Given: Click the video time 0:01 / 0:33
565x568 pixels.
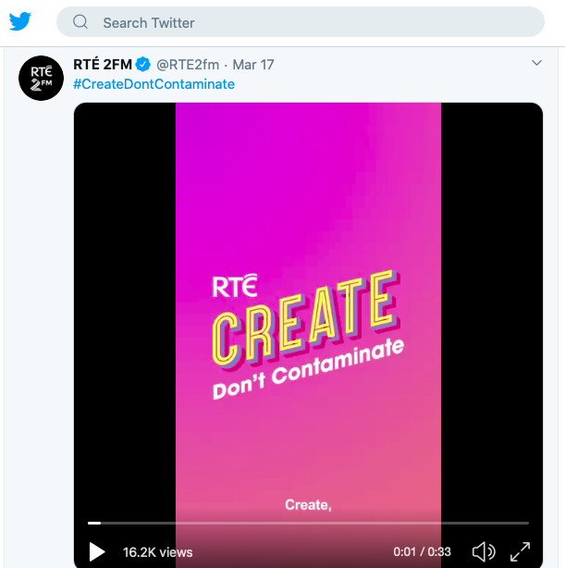Looking at the screenshot, I should tap(422, 551).
